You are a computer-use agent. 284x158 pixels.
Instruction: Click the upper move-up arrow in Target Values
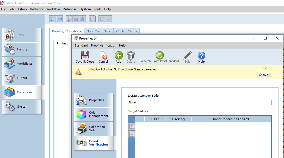click(132, 127)
